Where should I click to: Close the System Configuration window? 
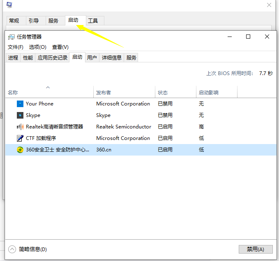(269, 5)
